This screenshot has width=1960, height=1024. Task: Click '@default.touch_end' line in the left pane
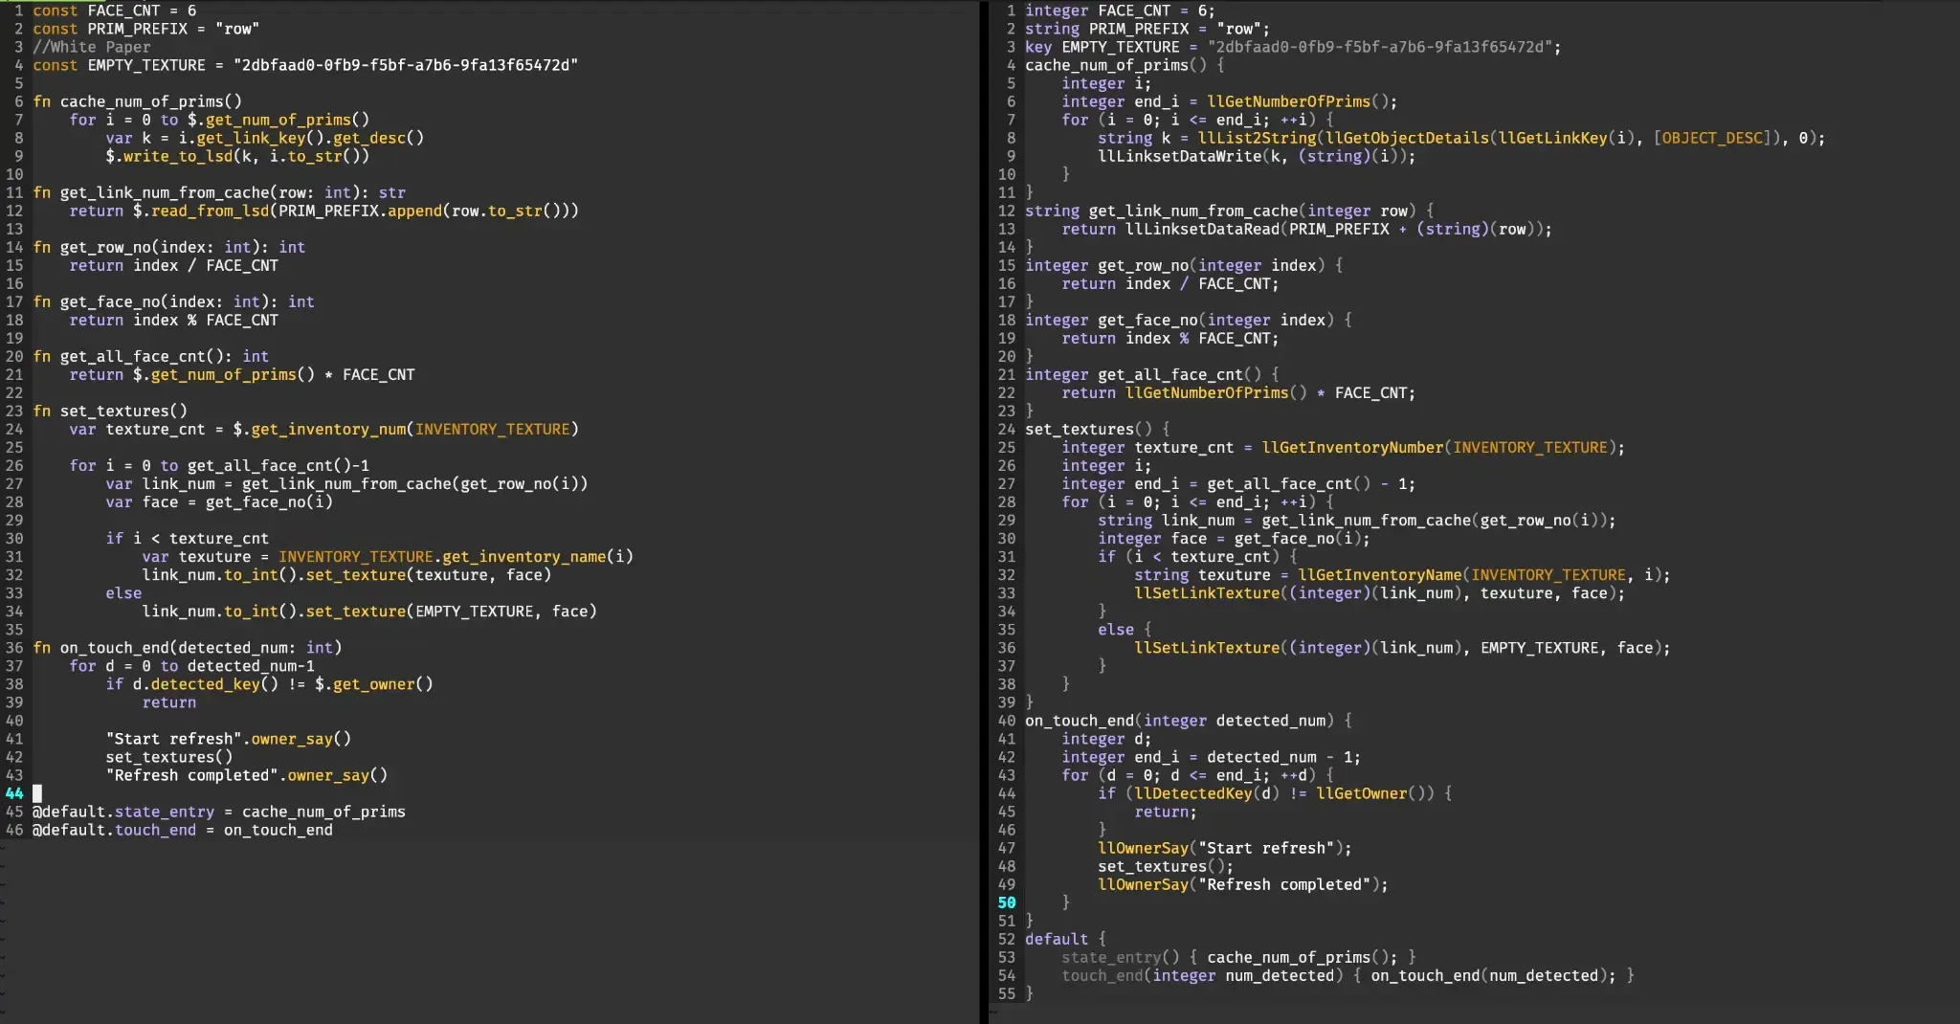pyautogui.click(x=183, y=829)
